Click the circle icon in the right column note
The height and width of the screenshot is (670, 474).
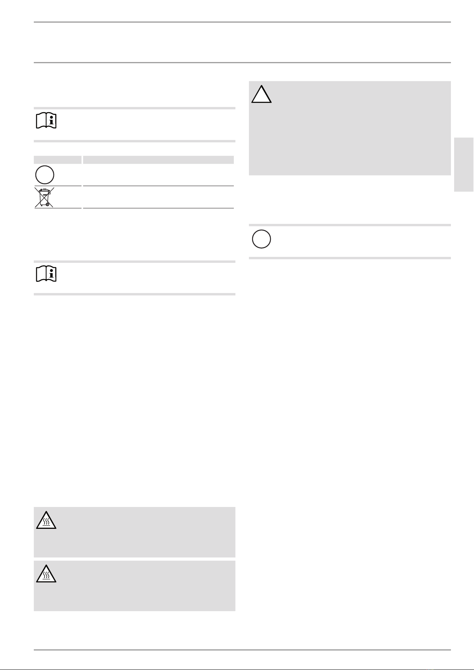261,239
